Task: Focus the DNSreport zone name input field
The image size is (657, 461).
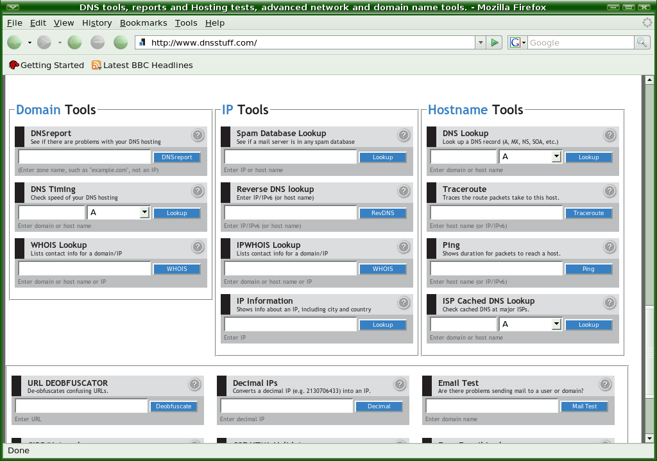Action: pos(85,157)
